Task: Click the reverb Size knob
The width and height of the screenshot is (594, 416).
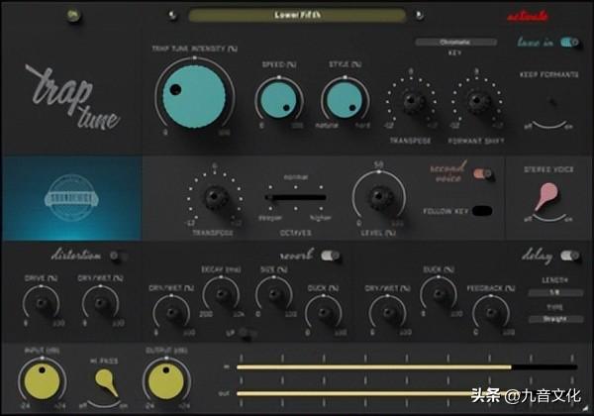Action: (274, 294)
